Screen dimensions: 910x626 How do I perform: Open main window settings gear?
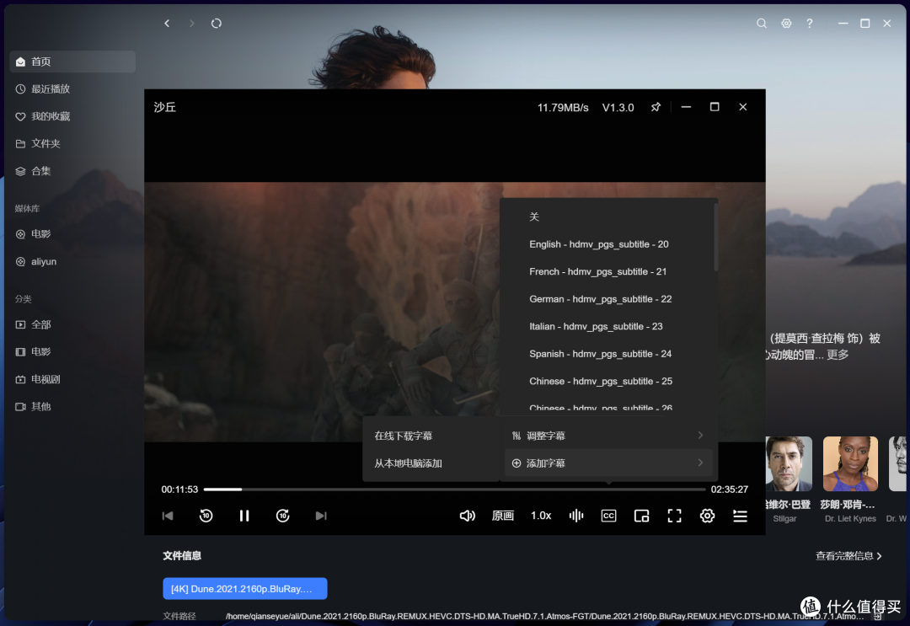coord(786,24)
